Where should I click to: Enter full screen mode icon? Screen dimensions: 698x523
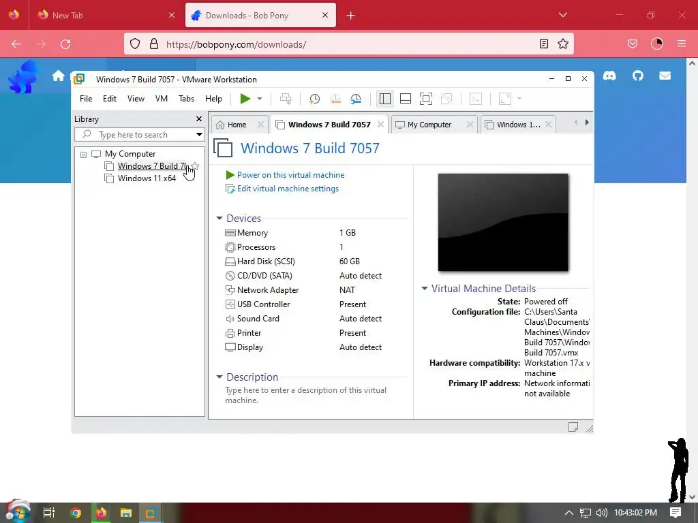[426, 99]
